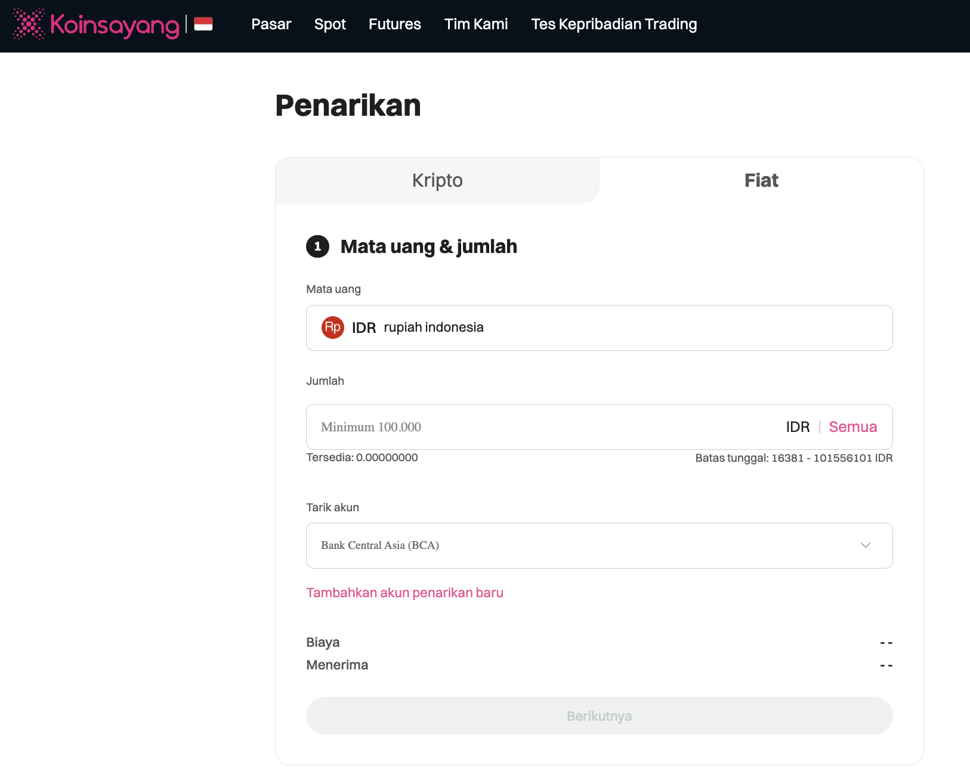Expand the Bank Central Asia (BCA) account dropdown
Image resolution: width=970 pixels, height=778 pixels.
click(599, 545)
